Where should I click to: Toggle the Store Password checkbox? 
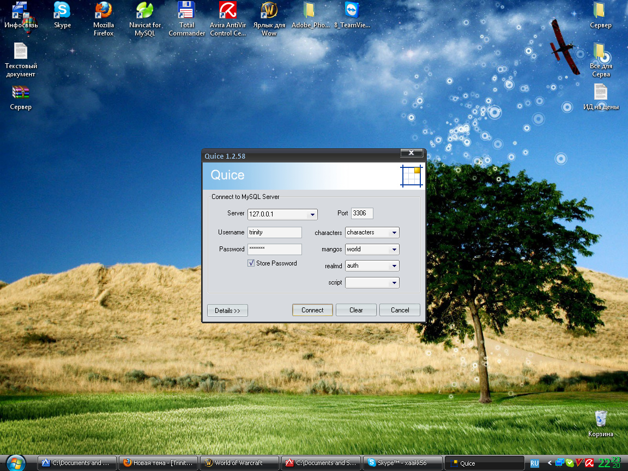coord(251,263)
